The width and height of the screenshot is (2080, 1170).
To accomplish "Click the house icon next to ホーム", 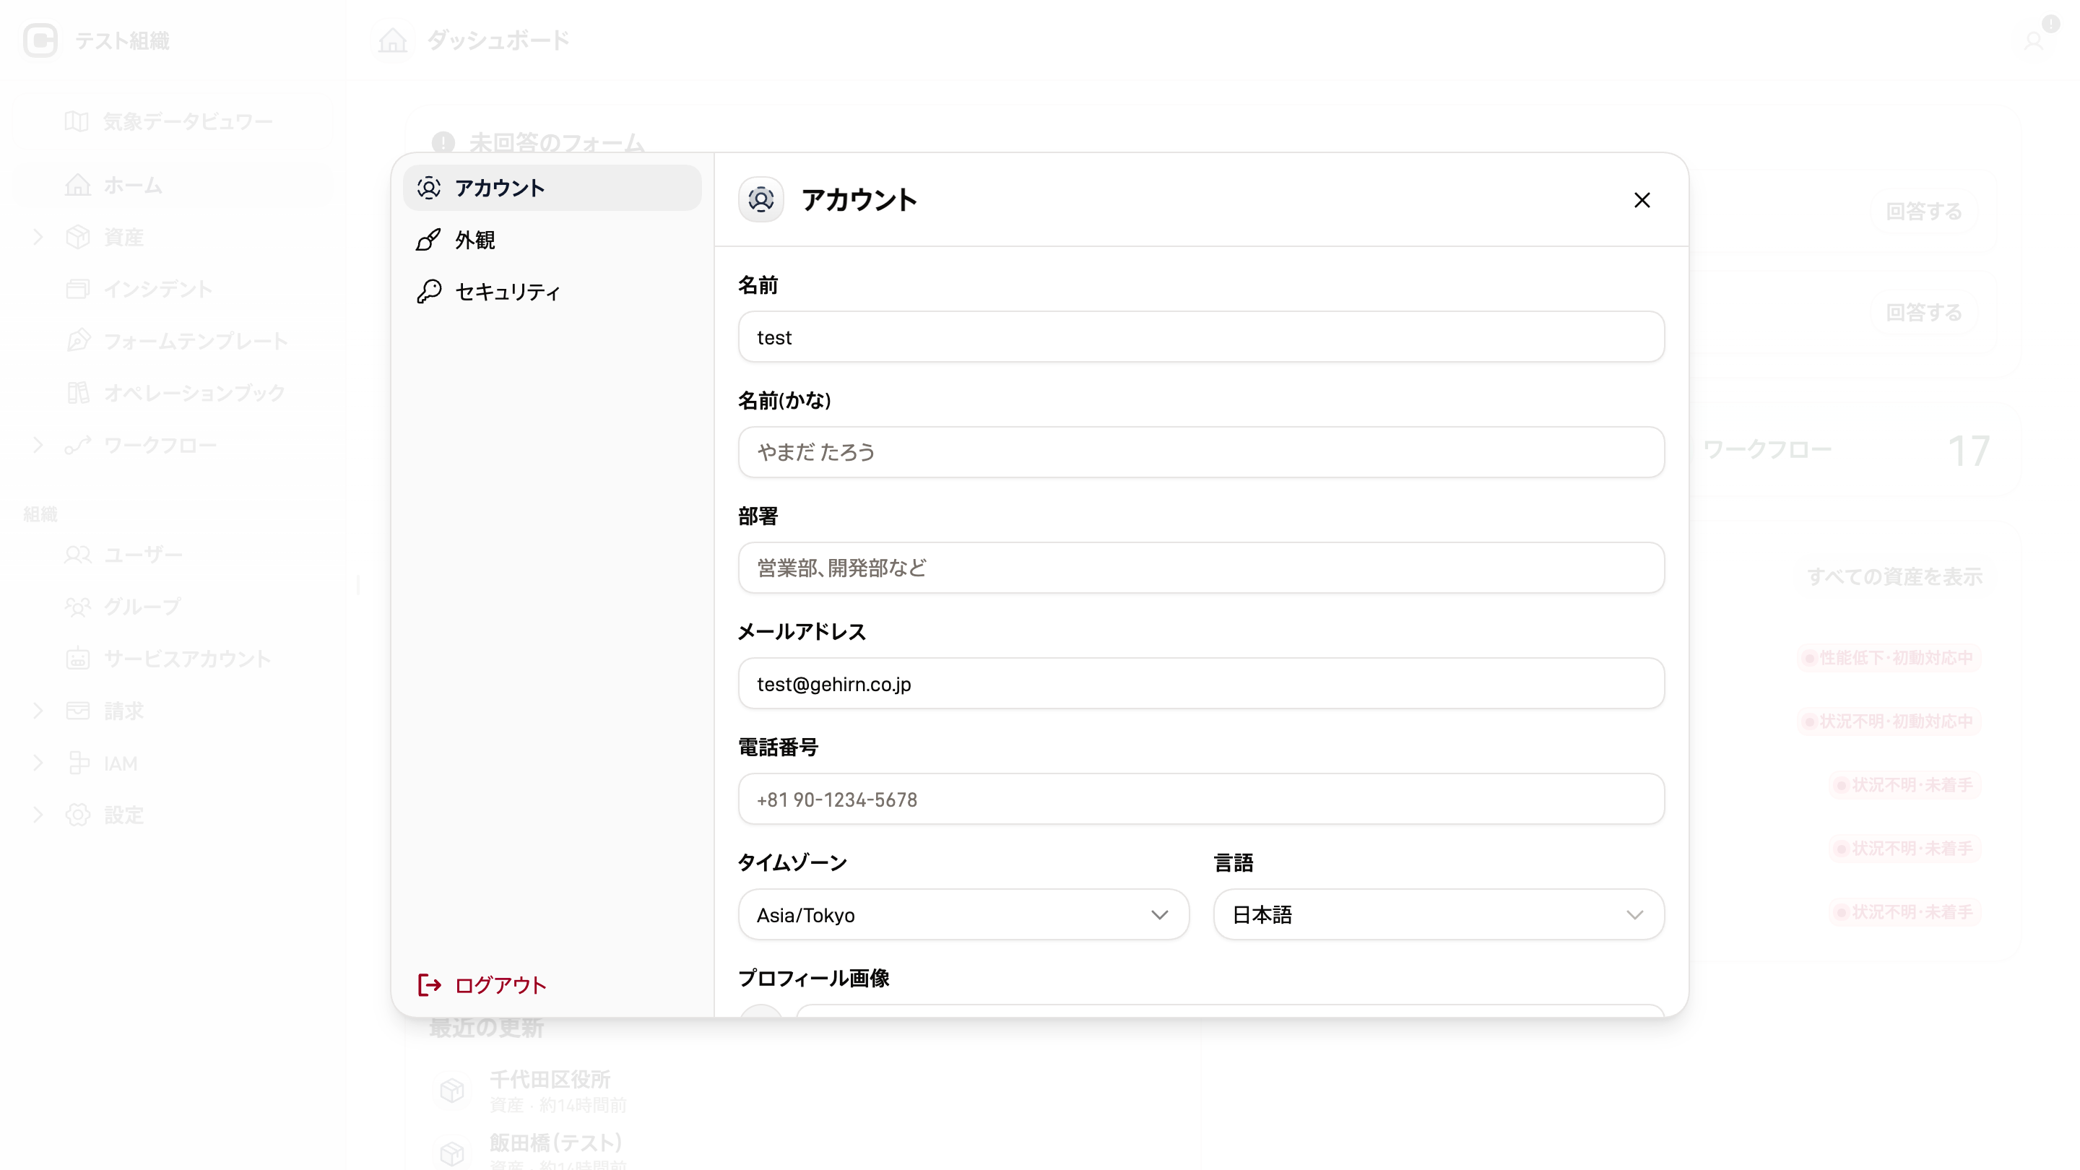I will click(77, 185).
